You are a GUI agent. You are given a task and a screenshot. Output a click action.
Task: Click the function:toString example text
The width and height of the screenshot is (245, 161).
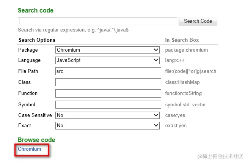183,93
